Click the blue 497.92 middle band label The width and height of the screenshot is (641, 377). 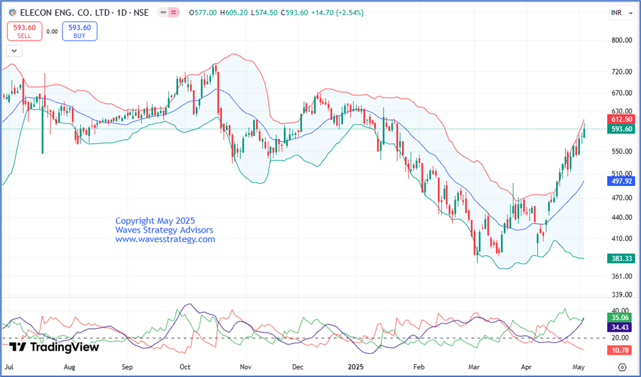(621, 181)
